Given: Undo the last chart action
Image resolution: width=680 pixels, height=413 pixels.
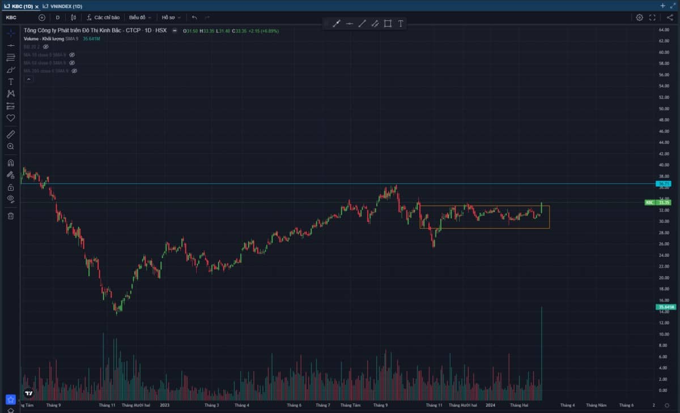Looking at the screenshot, I should pyautogui.click(x=194, y=18).
